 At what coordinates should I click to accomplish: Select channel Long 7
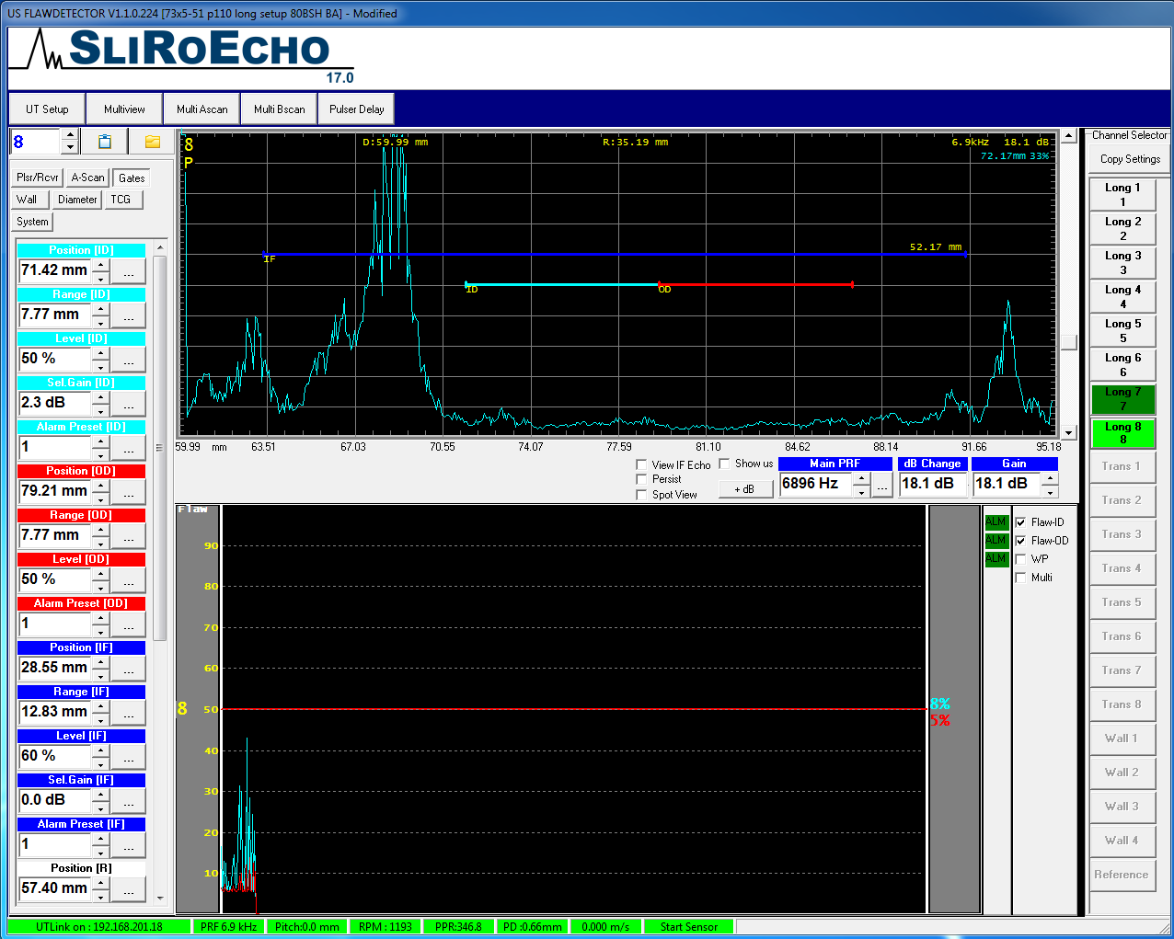(1122, 398)
